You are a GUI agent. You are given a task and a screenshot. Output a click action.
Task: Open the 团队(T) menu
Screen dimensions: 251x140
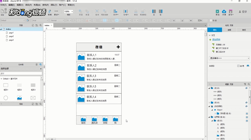[x=54, y=5]
